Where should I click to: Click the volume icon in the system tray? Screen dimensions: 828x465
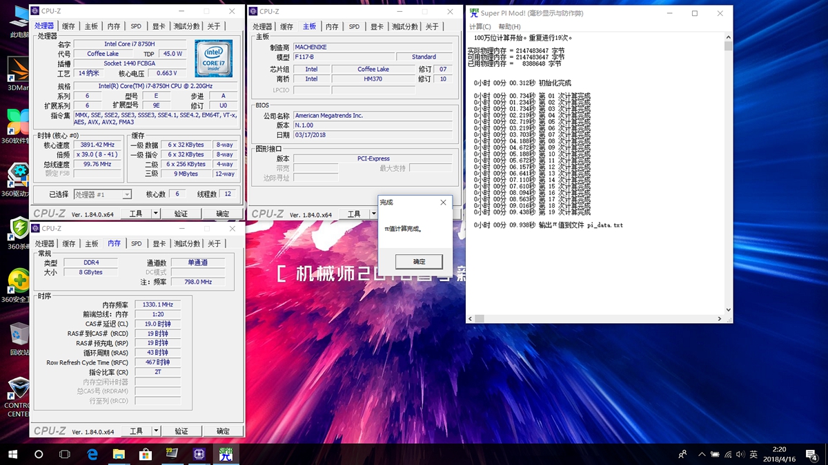point(740,454)
